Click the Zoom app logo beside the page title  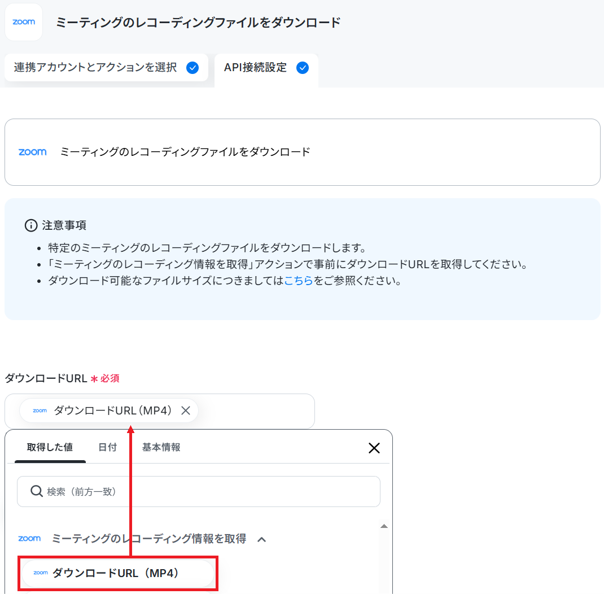point(24,22)
